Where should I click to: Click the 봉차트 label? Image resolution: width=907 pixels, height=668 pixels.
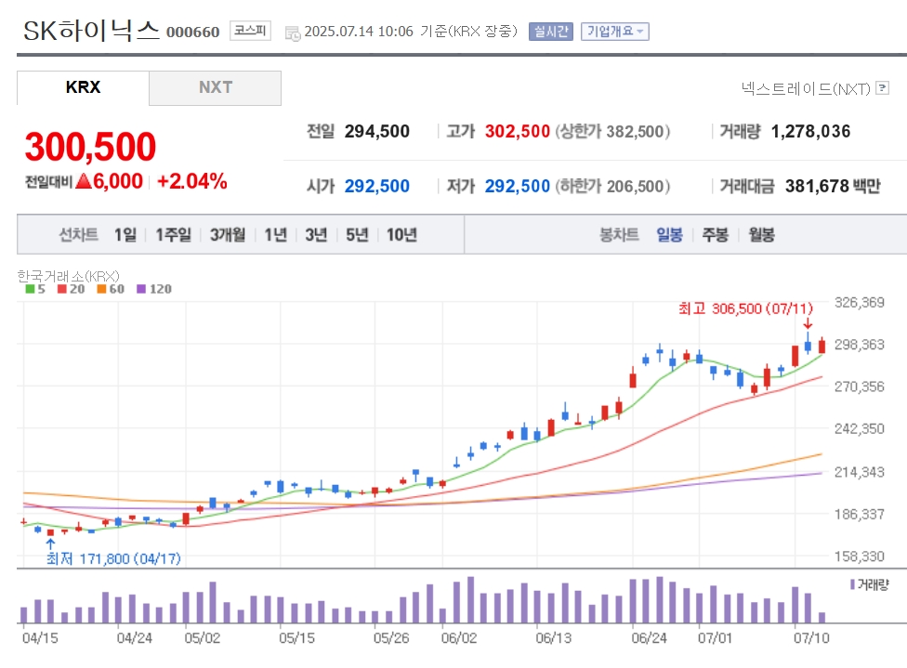pos(619,235)
